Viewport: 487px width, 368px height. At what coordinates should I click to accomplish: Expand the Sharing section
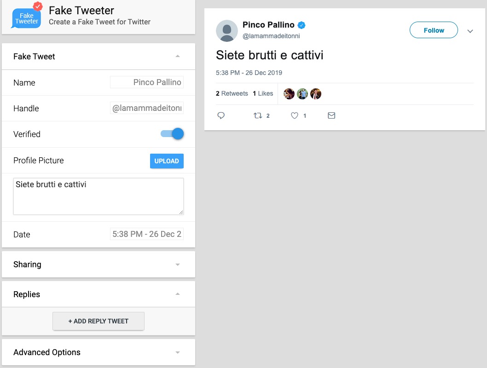coord(178,264)
